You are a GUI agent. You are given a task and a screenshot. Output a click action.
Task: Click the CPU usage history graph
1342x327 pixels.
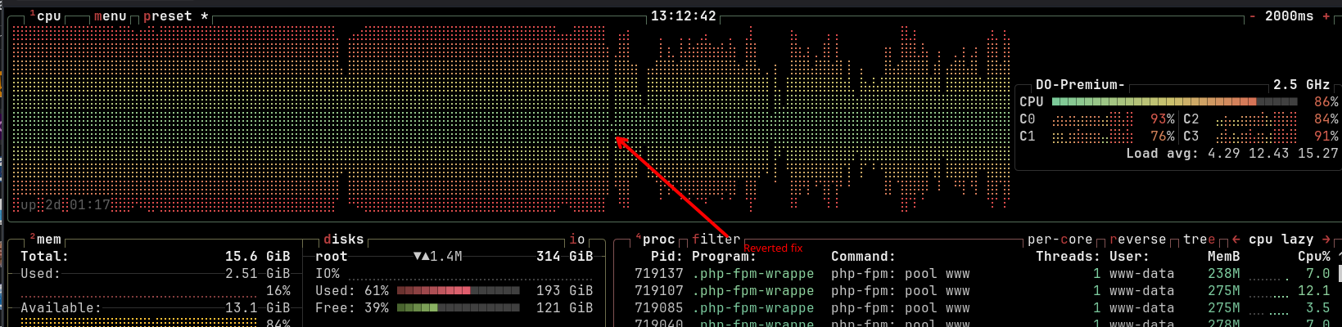pyautogui.click(x=512, y=119)
